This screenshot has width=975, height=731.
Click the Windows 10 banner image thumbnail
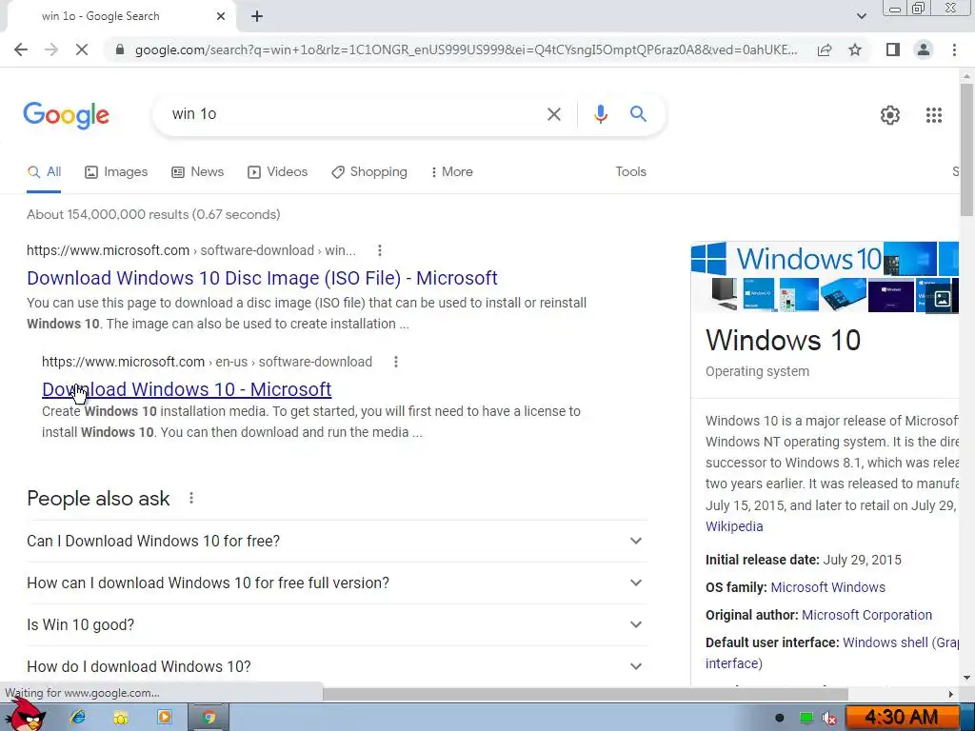786,259
